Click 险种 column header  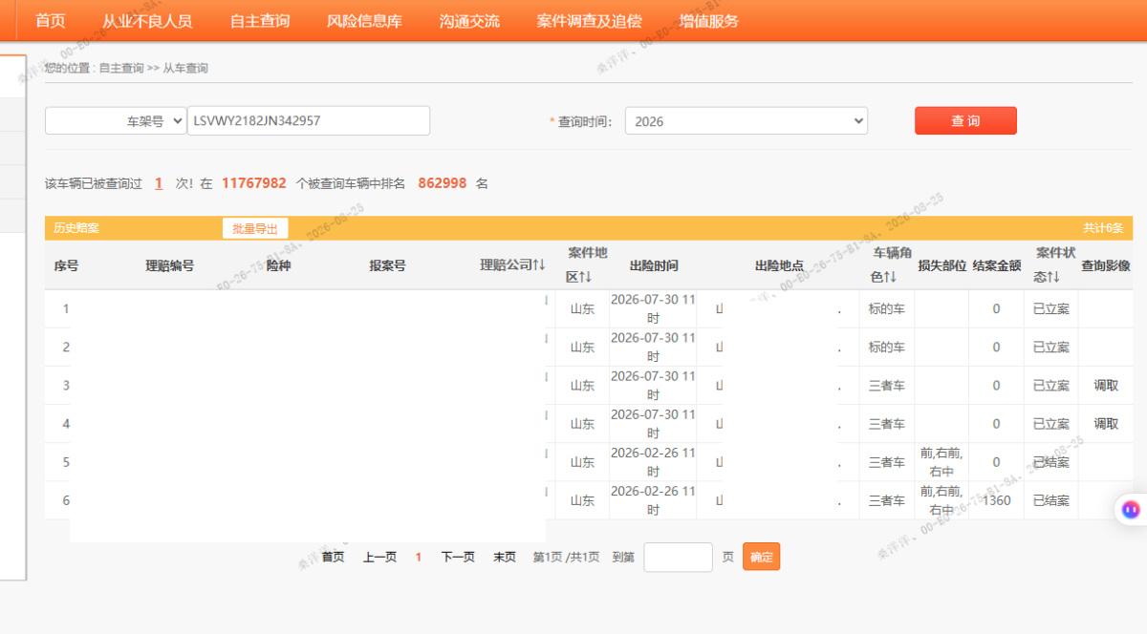tap(278, 265)
